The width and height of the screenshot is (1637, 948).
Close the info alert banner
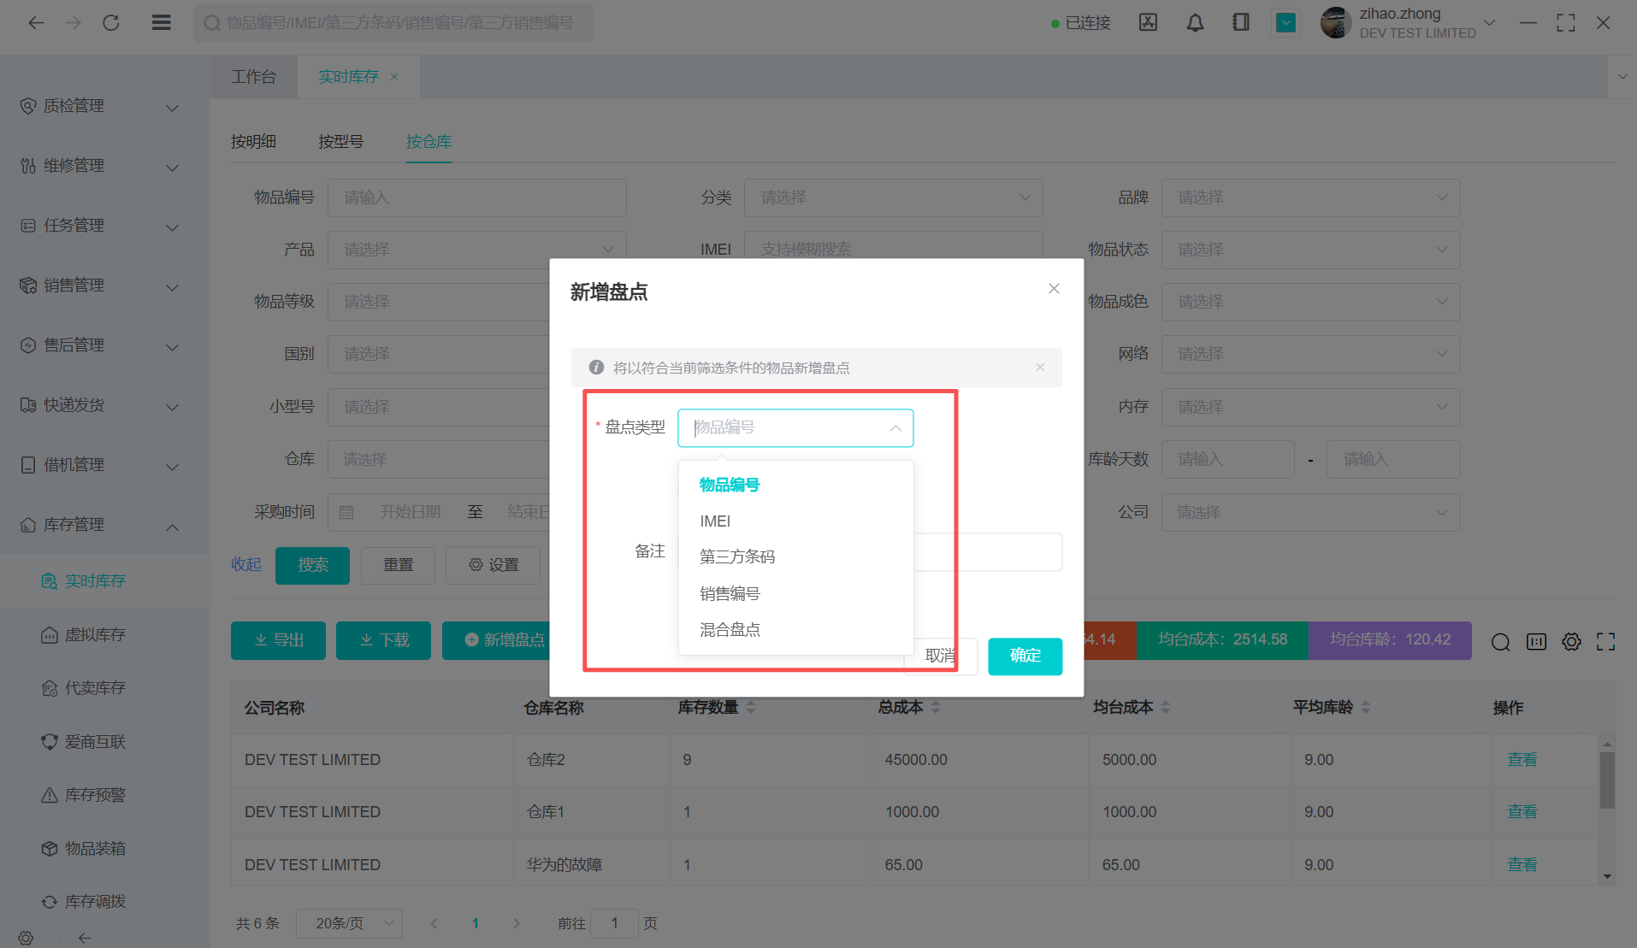point(1040,368)
